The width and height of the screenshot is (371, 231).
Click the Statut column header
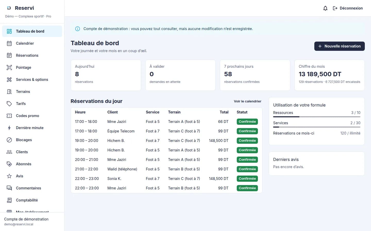coord(242,112)
